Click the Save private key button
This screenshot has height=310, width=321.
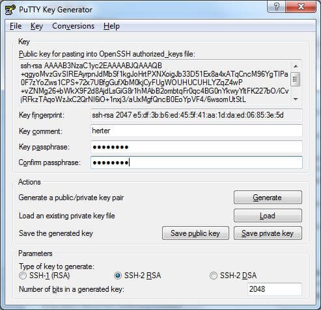[x=268, y=233]
